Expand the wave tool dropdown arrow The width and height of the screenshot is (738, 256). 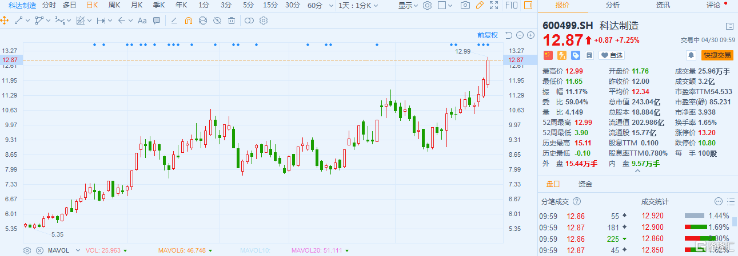click(69, 21)
